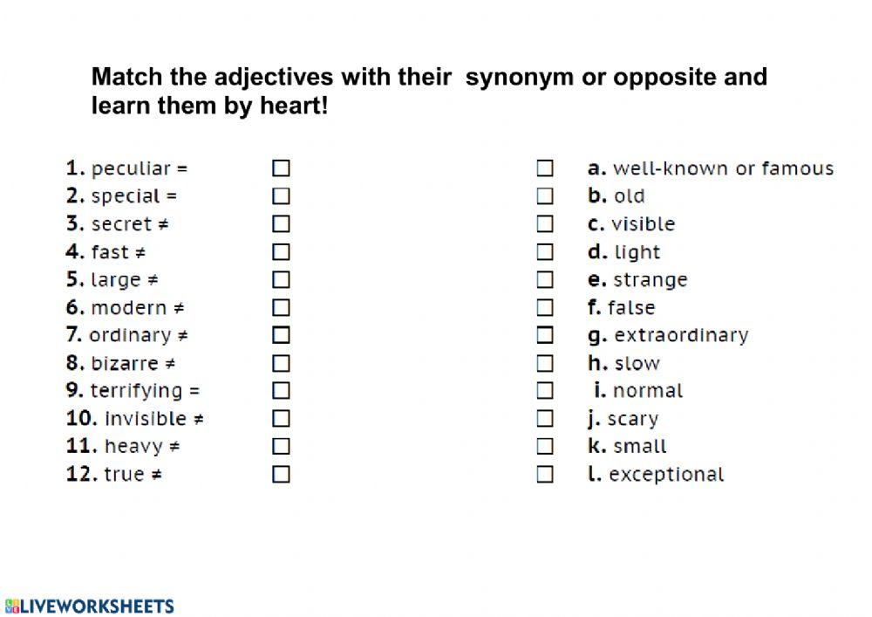
Task: Select the box next to 'invisible ≠'
Action: point(281,419)
